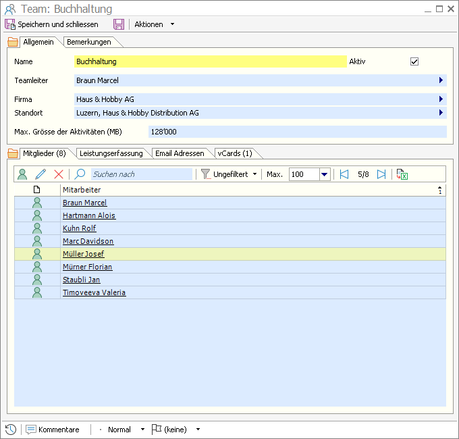This screenshot has width=459, height=439.
Task: Switch to the Allgemein tab
Action: (38, 42)
